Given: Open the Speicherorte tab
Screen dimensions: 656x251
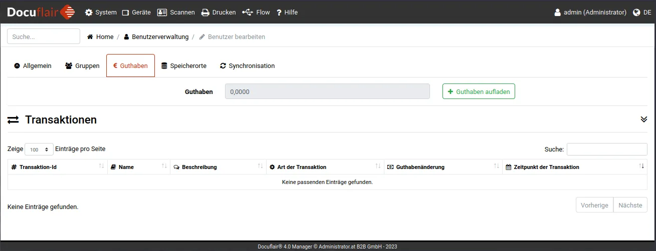Looking at the screenshot, I should tap(183, 66).
